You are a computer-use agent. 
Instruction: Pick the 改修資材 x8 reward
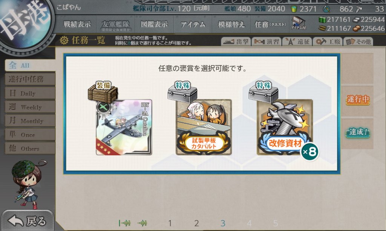(x=285, y=127)
